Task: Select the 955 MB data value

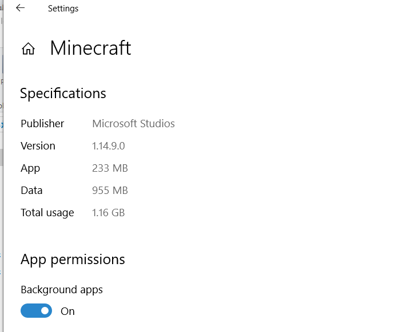Action: [x=110, y=191]
